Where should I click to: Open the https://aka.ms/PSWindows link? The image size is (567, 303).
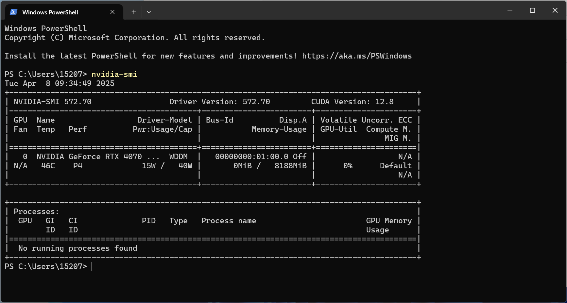[357, 56]
